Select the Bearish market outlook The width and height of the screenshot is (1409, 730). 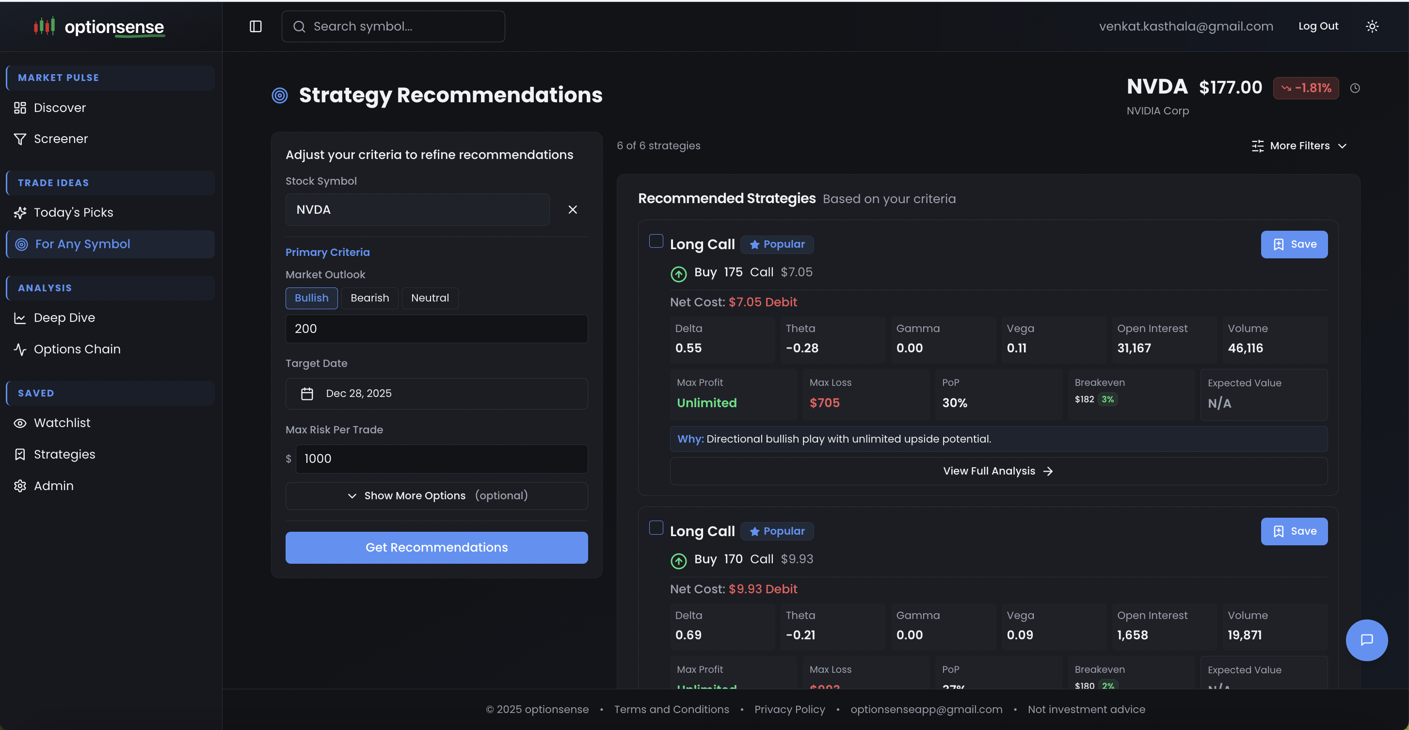point(370,298)
